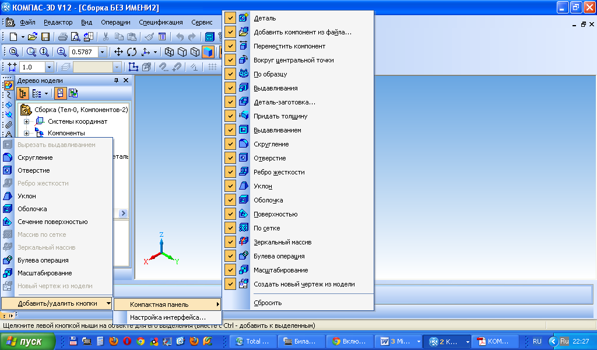The height and width of the screenshot is (350, 597).
Task: Open the Файл menu
Action: (x=27, y=22)
